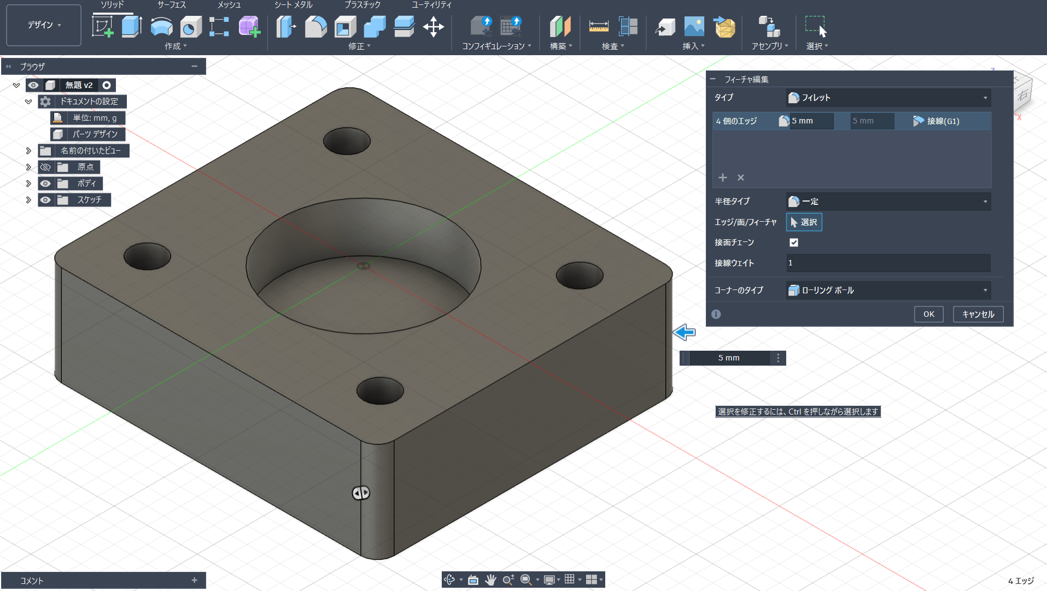This screenshot has width=1047, height=591.
Task: Click the 5 mm radius field in dialog
Action: (x=811, y=121)
